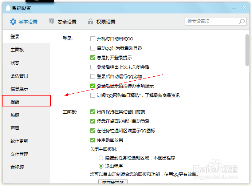The height and width of the screenshot is (186, 252).
Task: Click the magnifier search icon
Action: click(x=242, y=21)
